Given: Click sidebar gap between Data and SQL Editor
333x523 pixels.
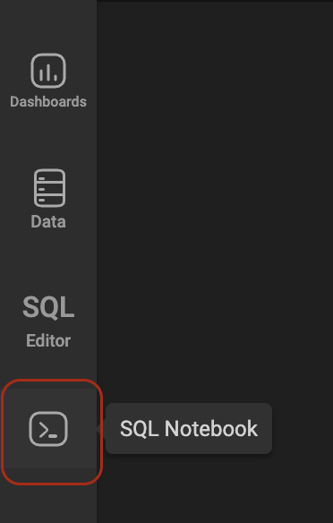Looking at the screenshot, I should coord(48,261).
